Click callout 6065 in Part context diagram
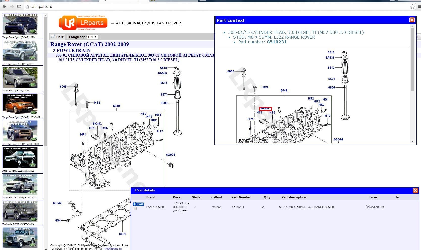The height and width of the screenshot is (250, 421). click(x=231, y=71)
